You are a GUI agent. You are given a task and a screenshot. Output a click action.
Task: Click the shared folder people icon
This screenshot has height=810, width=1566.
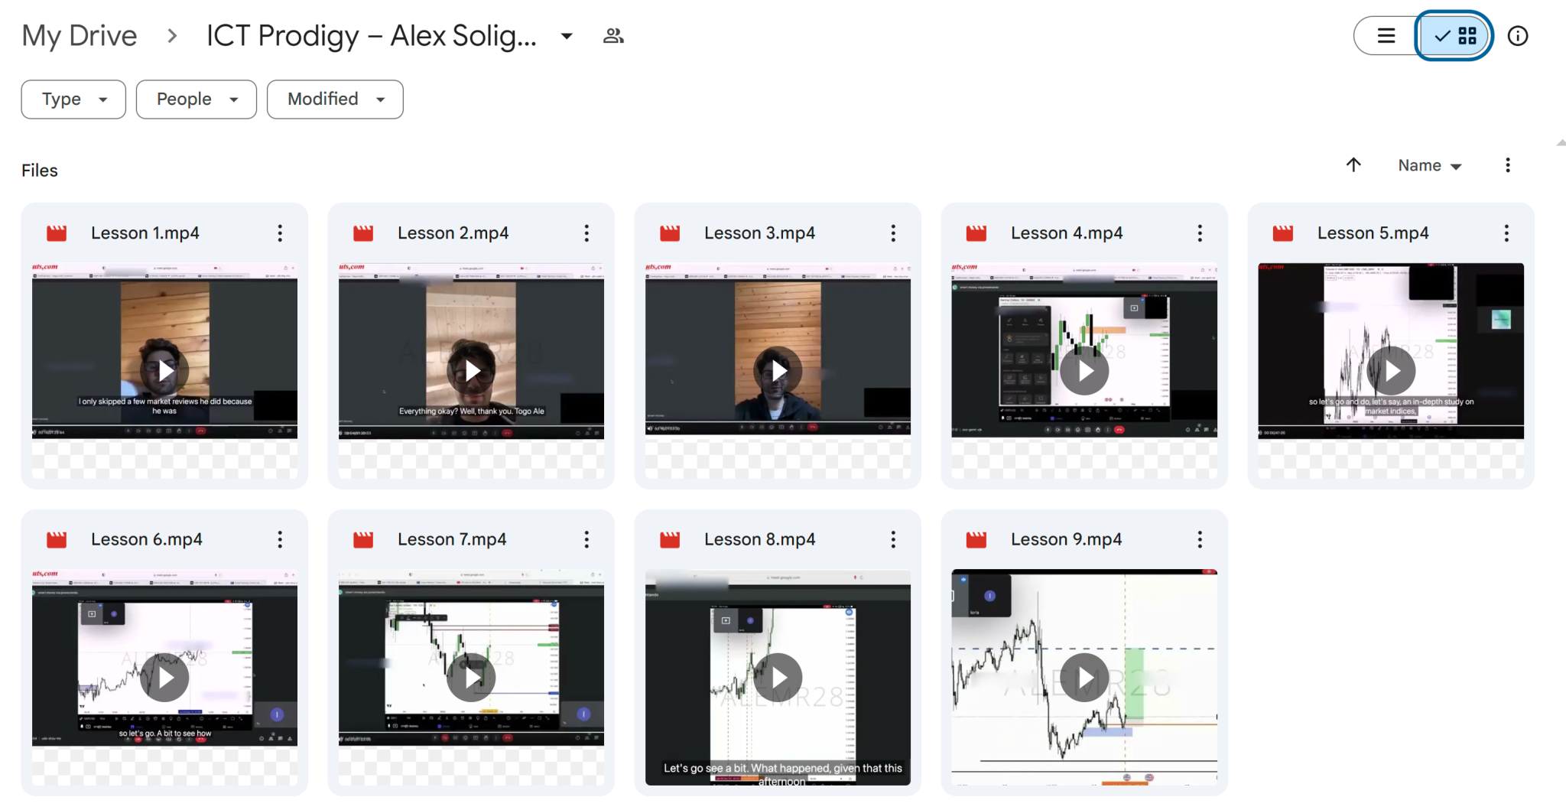pos(613,36)
